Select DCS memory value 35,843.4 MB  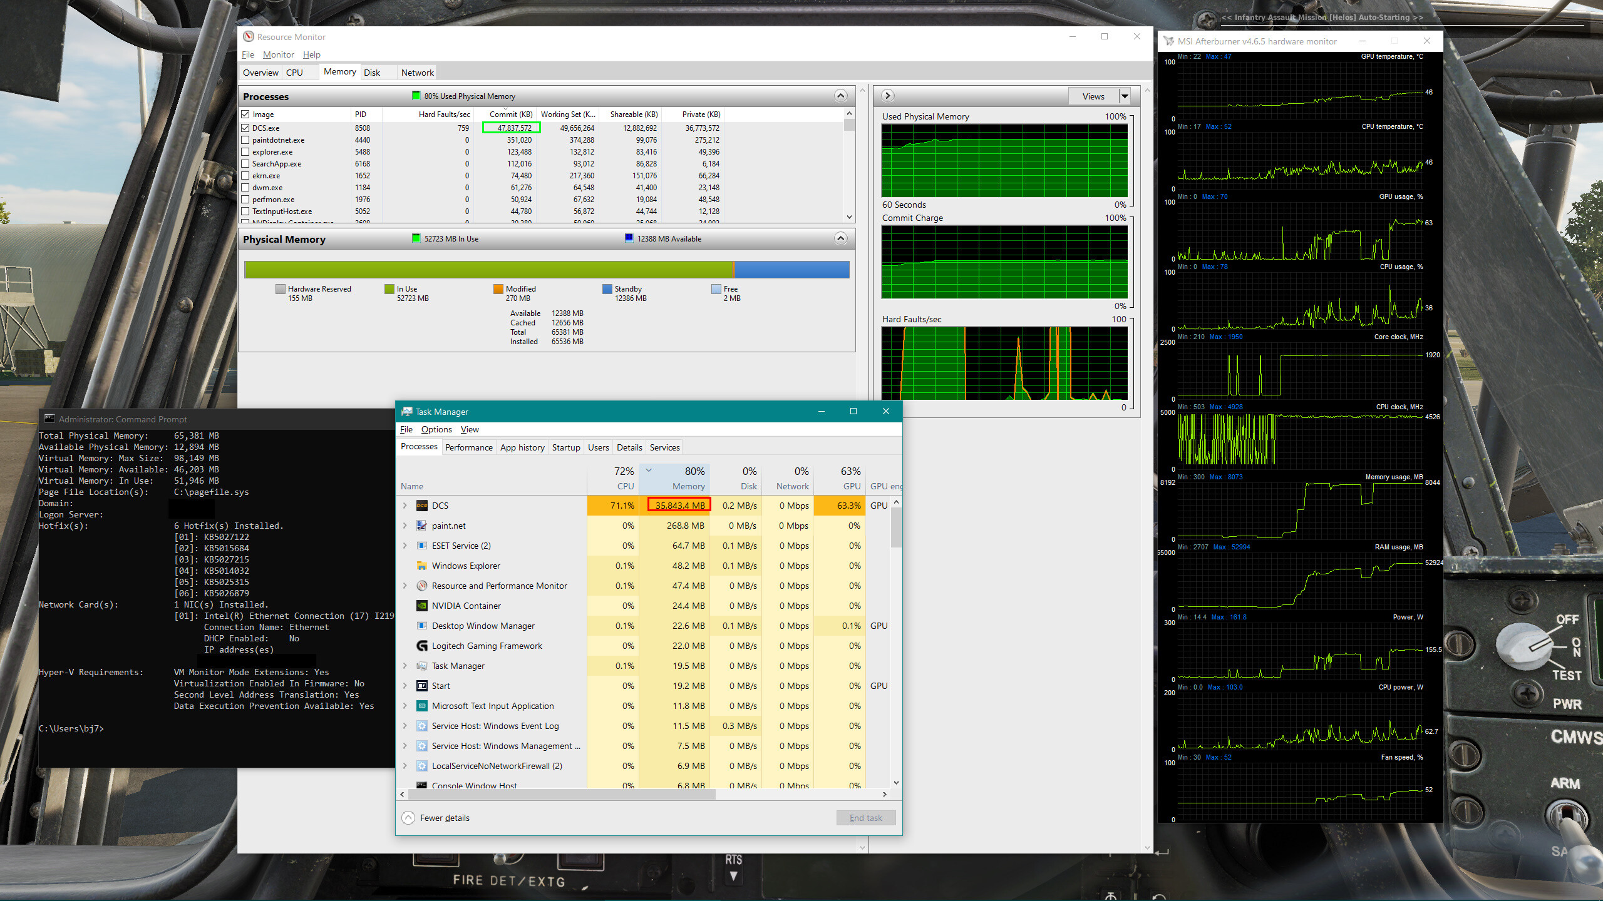coord(679,506)
